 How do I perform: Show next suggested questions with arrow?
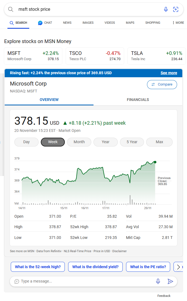178,267
